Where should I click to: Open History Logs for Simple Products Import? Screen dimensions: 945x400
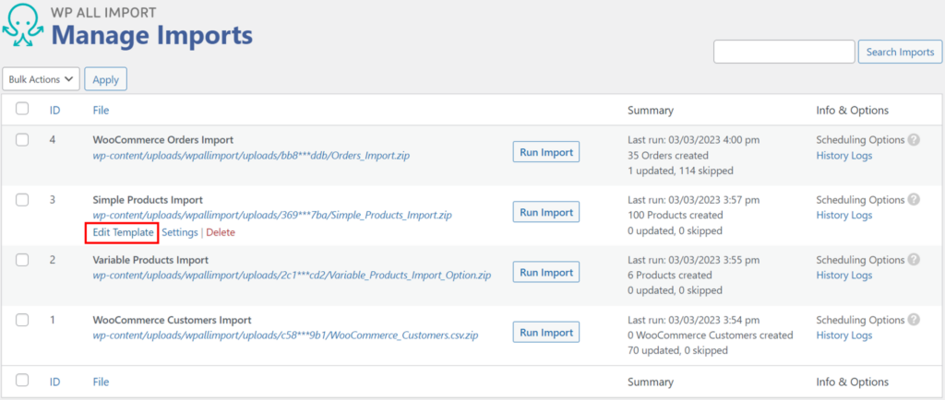pos(843,215)
